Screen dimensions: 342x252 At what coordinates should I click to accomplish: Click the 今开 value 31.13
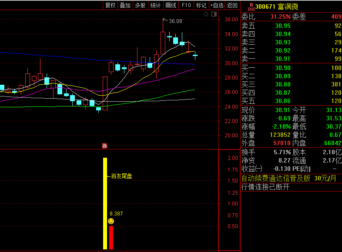click(334, 110)
